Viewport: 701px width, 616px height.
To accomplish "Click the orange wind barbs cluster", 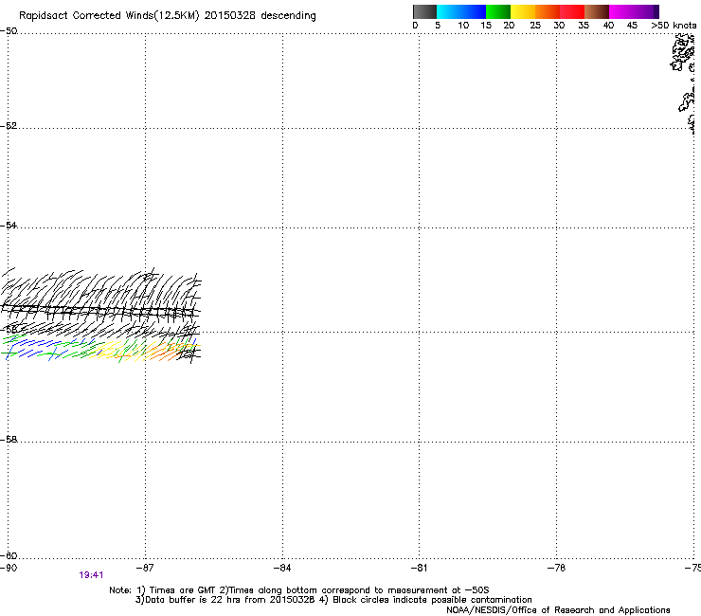I will pyautogui.click(x=167, y=352).
